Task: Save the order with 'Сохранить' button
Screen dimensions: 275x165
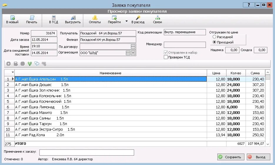Action: 231,157
